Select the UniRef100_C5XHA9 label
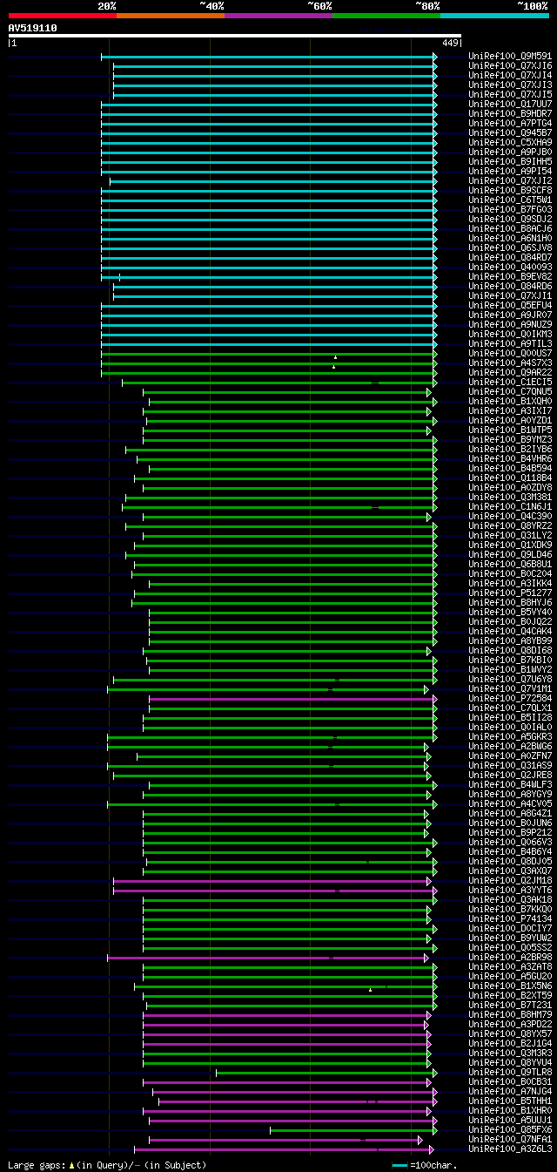Viewport: 557px width, 1172px height. coord(510,143)
